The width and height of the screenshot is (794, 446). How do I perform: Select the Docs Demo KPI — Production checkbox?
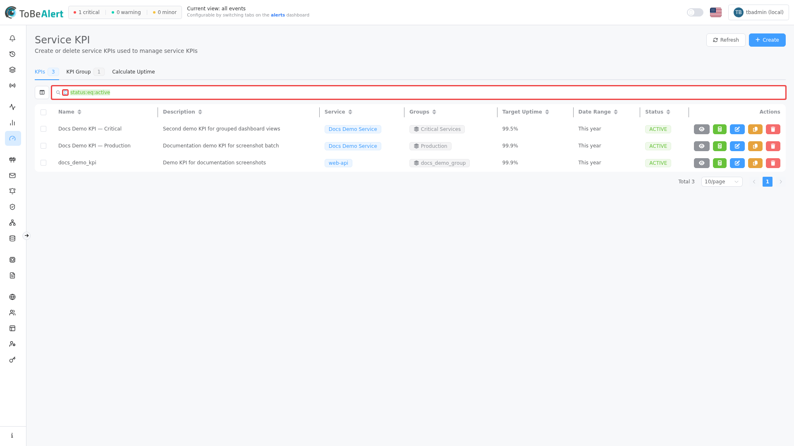pyautogui.click(x=43, y=146)
